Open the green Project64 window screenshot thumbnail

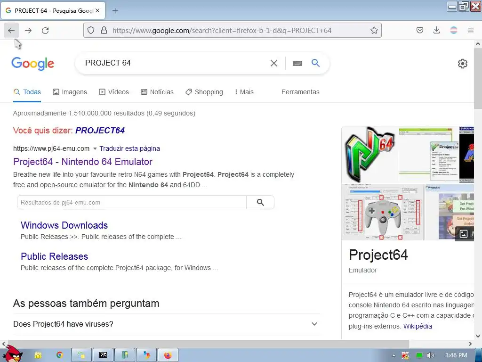pos(429,155)
